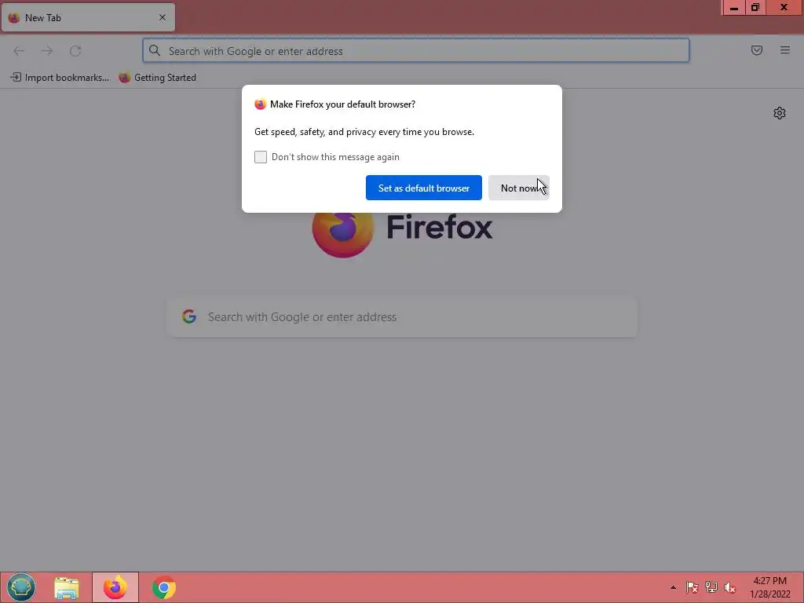This screenshot has height=603, width=804.
Task: Click the Back navigation arrow
Action: pyautogui.click(x=19, y=51)
